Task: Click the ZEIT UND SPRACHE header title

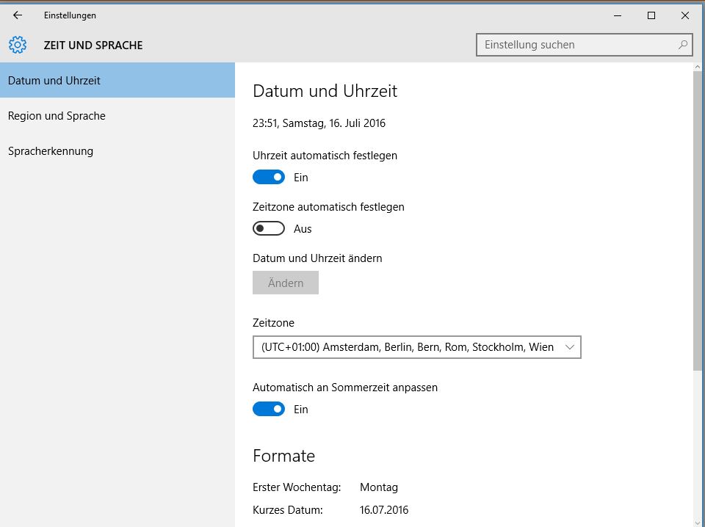Action: 93,46
